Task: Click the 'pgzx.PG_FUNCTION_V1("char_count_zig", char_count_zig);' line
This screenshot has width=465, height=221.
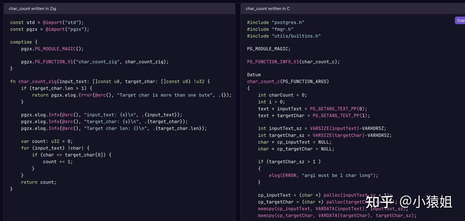Action: click(x=95, y=62)
